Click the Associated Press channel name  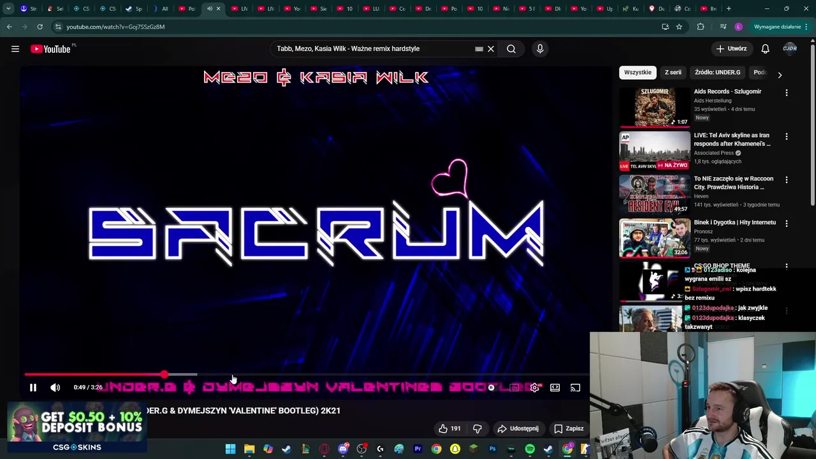coord(713,153)
